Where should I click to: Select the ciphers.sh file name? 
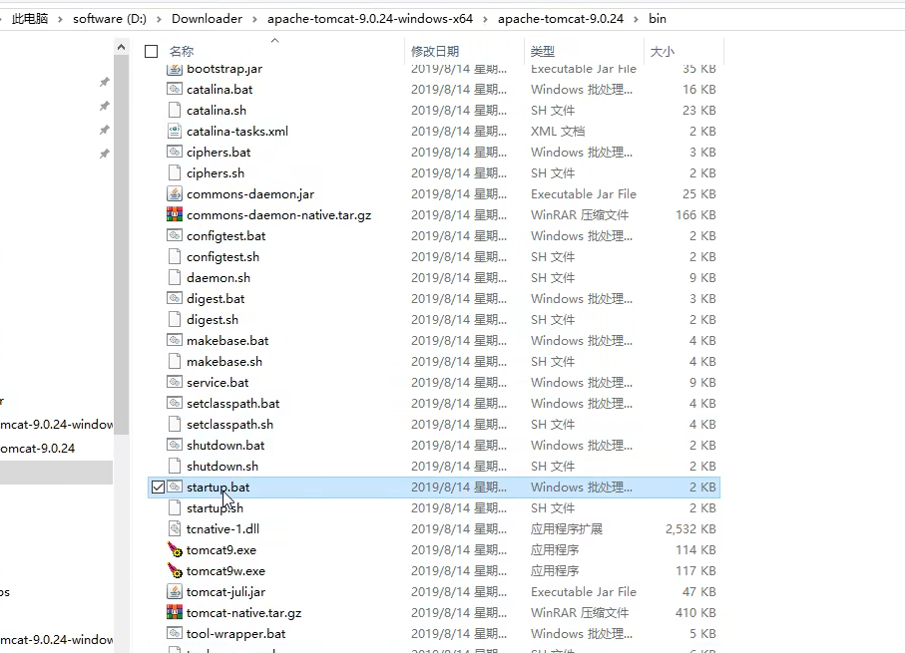tap(216, 173)
